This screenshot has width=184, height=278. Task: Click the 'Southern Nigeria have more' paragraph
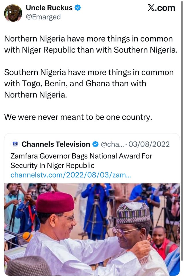pyautogui.click(x=89, y=83)
